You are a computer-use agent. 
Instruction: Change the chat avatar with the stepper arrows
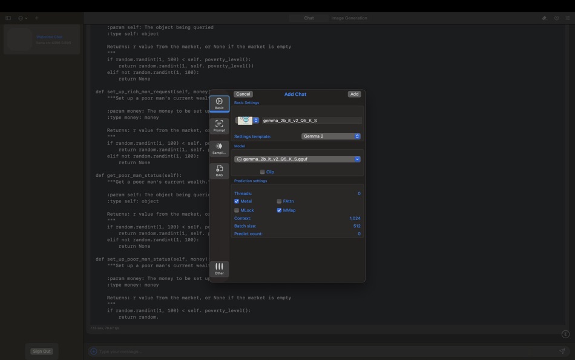coord(255,119)
